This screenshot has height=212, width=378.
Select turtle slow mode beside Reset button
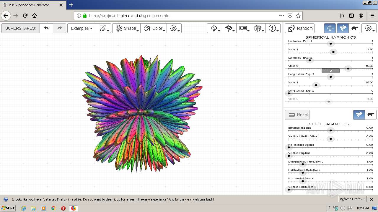pos(371,115)
